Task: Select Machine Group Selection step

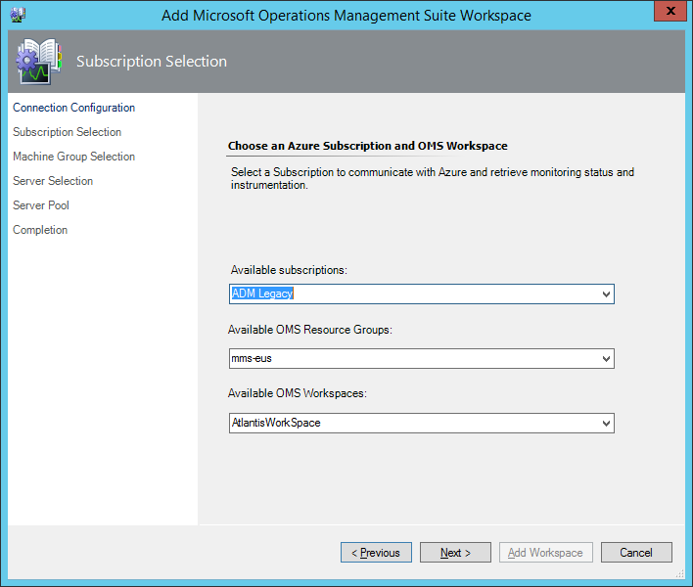Action: [73, 157]
